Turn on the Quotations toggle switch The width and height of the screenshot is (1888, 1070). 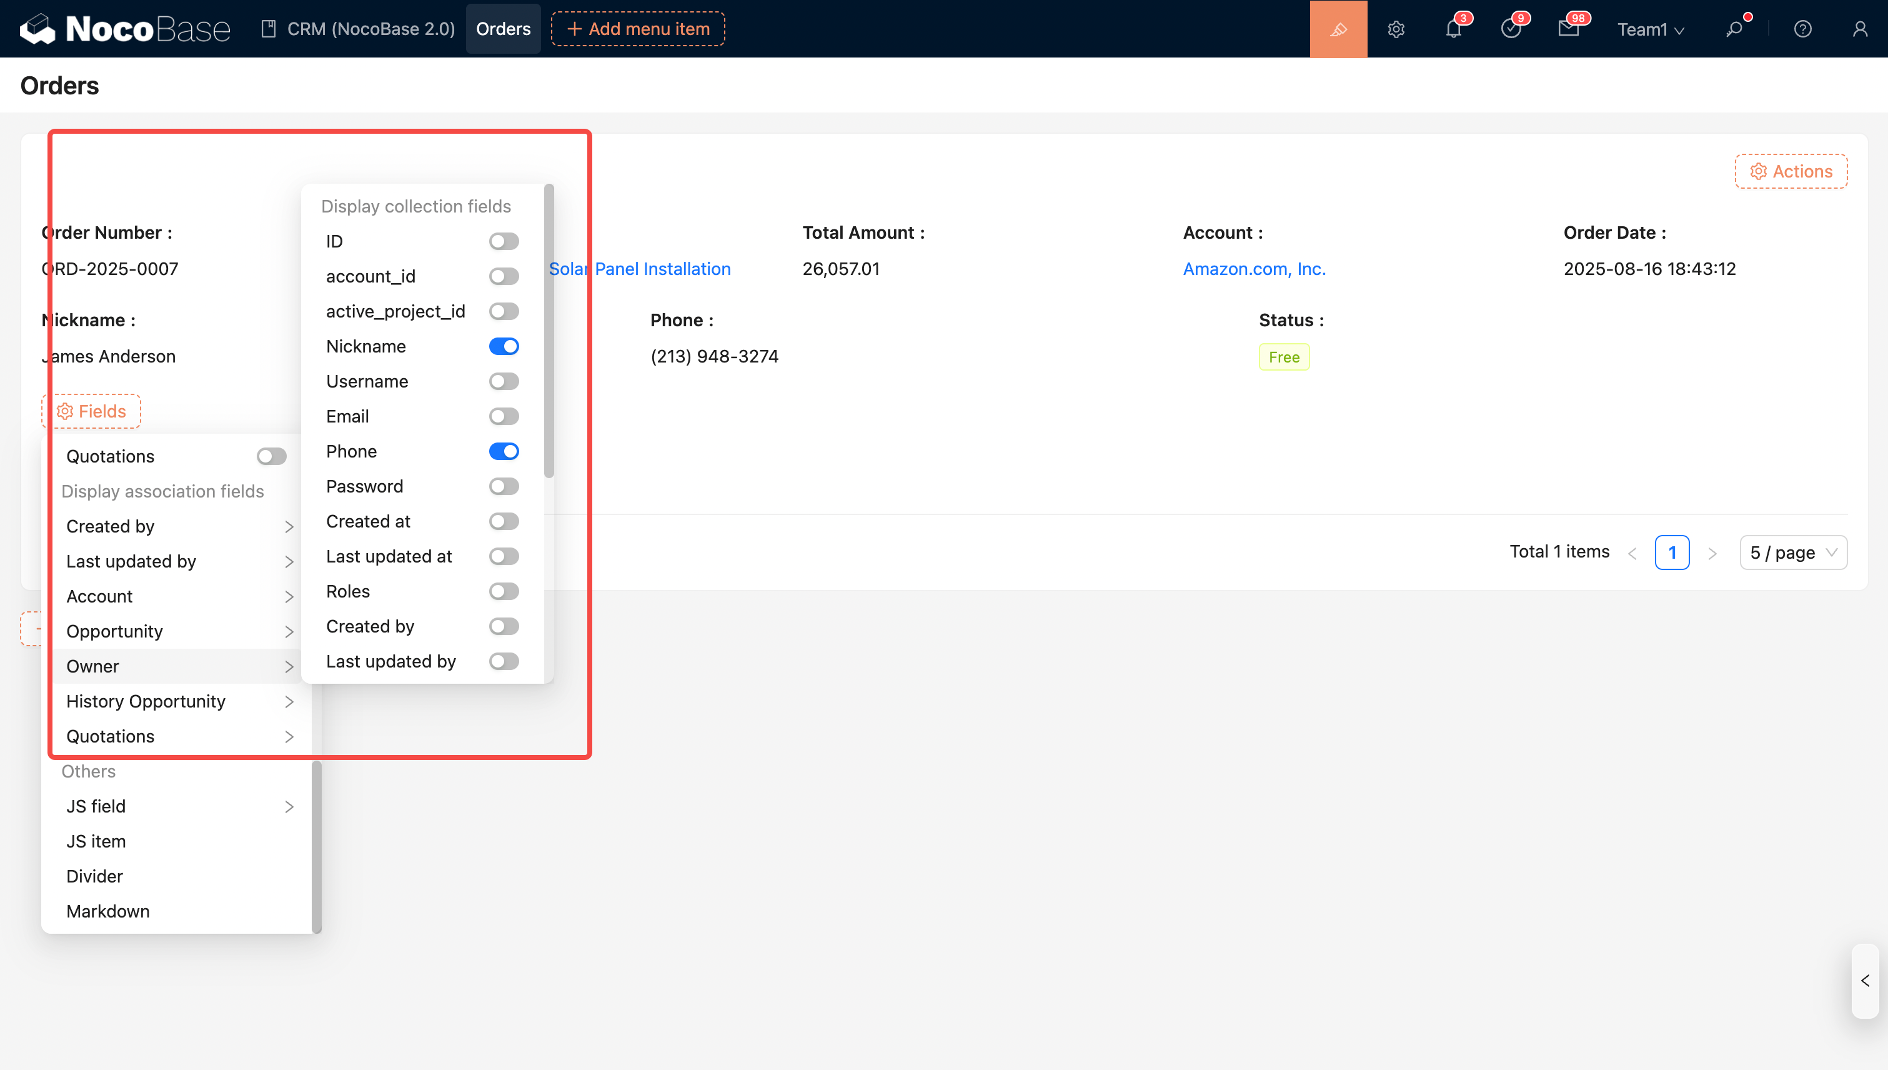[271, 456]
